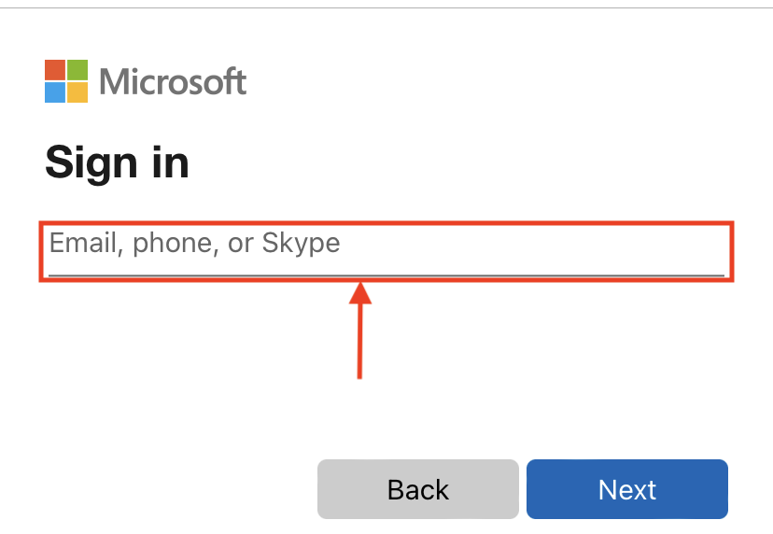Click the 'Email, phone, or Skype' placeholder text
The width and height of the screenshot is (773, 534).
(x=195, y=243)
